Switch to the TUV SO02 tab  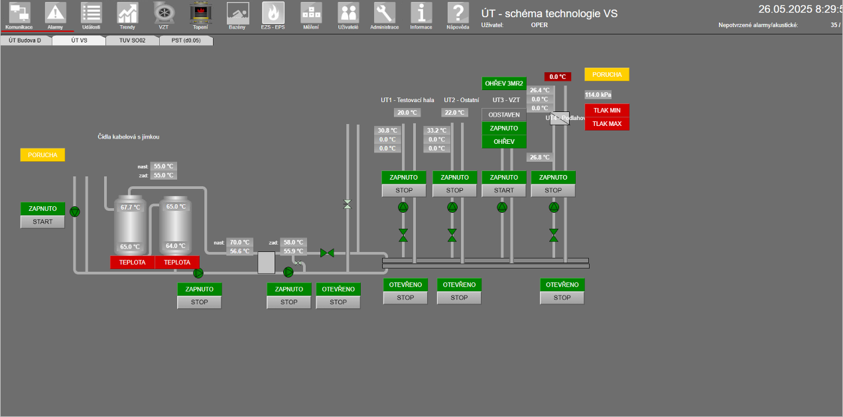click(133, 40)
